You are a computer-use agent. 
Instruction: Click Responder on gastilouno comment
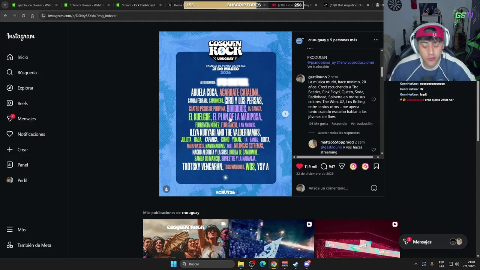[x=339, y=124]
